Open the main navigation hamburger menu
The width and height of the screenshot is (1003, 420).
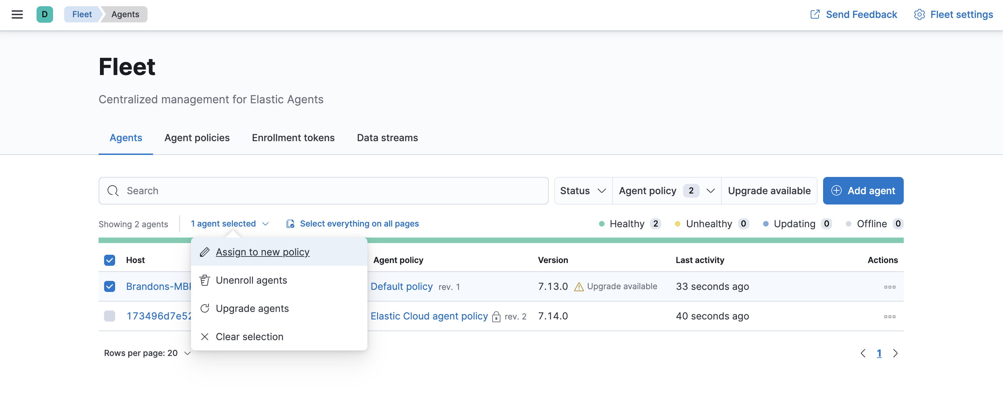tap(17, 14)
